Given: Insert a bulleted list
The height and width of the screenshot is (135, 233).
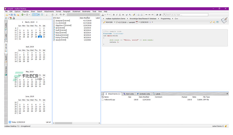Looking at the screenshot, I should (x=142, y=15).
